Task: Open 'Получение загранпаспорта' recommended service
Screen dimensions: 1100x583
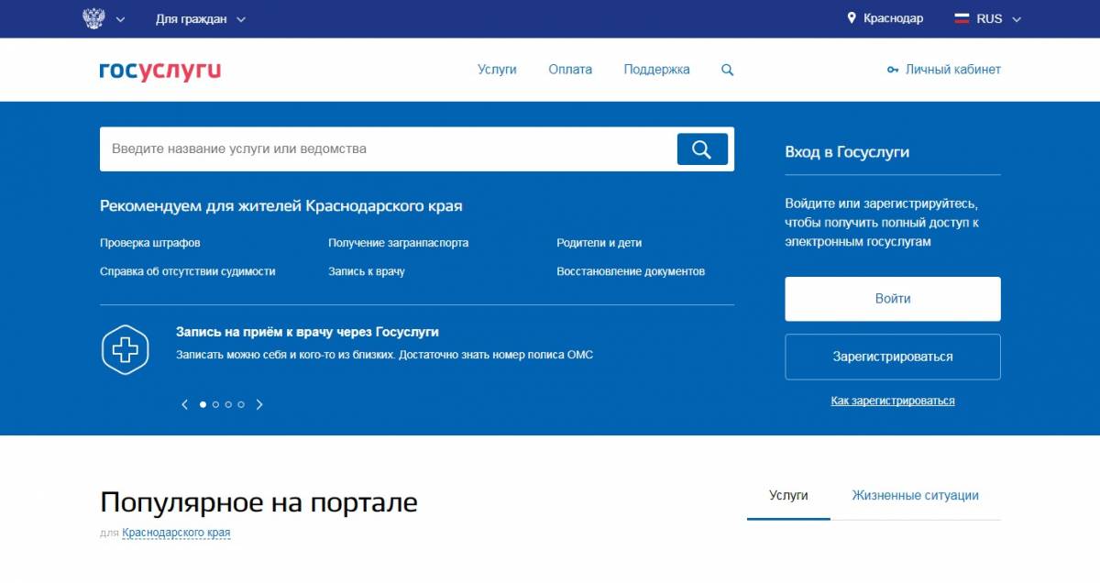Action: [398, 243]
